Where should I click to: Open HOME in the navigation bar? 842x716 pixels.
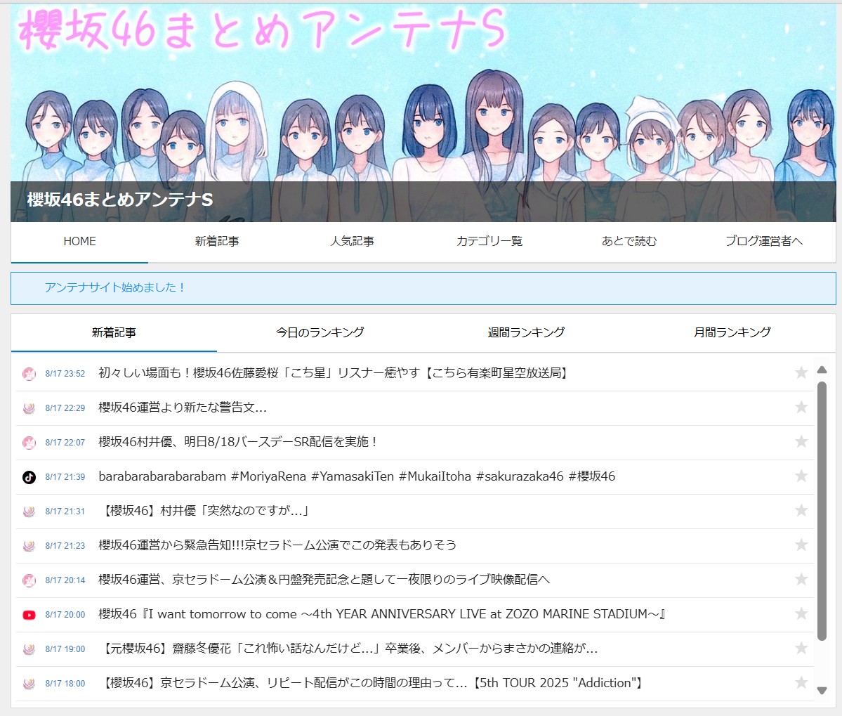(x=79, y=242)
